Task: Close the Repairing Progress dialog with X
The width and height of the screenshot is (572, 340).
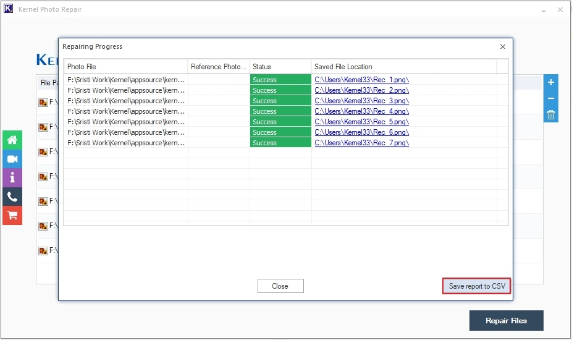Action: pyautogui.click(x=503, y=46)
